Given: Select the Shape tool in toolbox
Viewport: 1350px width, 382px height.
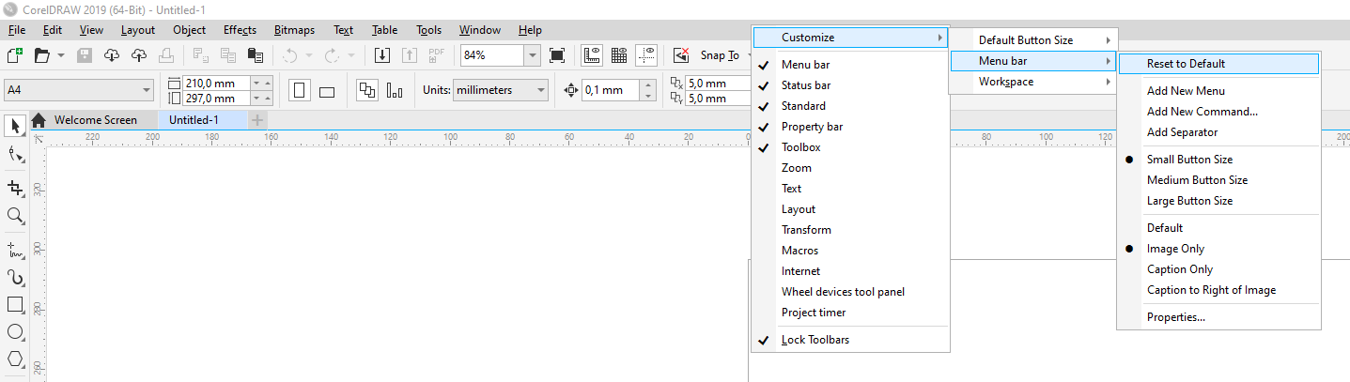Looking at the screenshot, I should click(15, 154).
